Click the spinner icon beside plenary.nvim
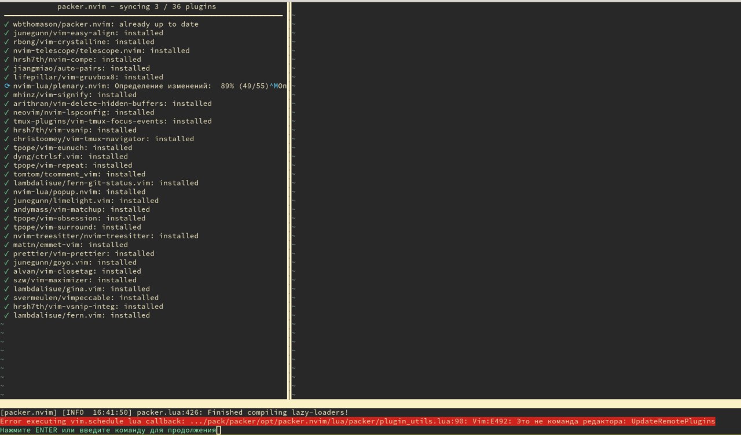 [6, 86]
